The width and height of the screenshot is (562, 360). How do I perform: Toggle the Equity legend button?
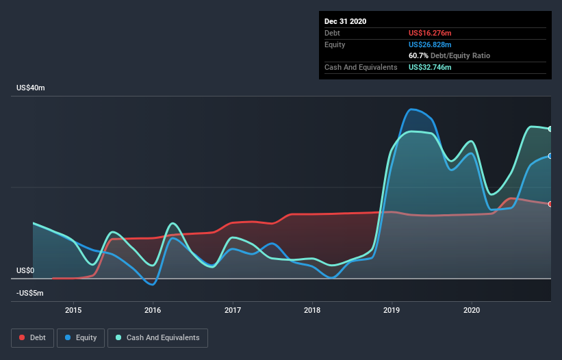pos(81,338)
